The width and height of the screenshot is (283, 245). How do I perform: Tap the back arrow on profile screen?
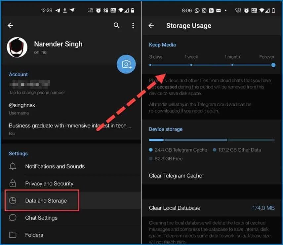[10, 25]
